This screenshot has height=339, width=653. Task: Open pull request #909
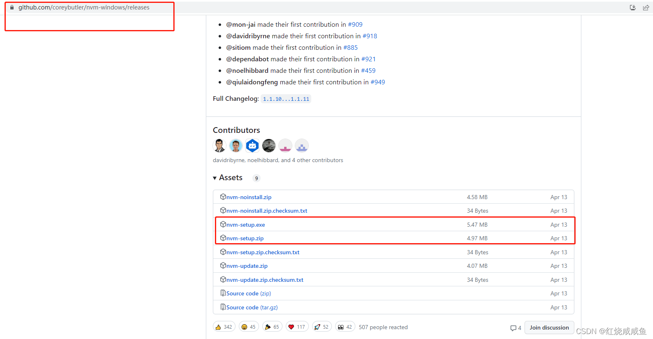tap(355, 25)
